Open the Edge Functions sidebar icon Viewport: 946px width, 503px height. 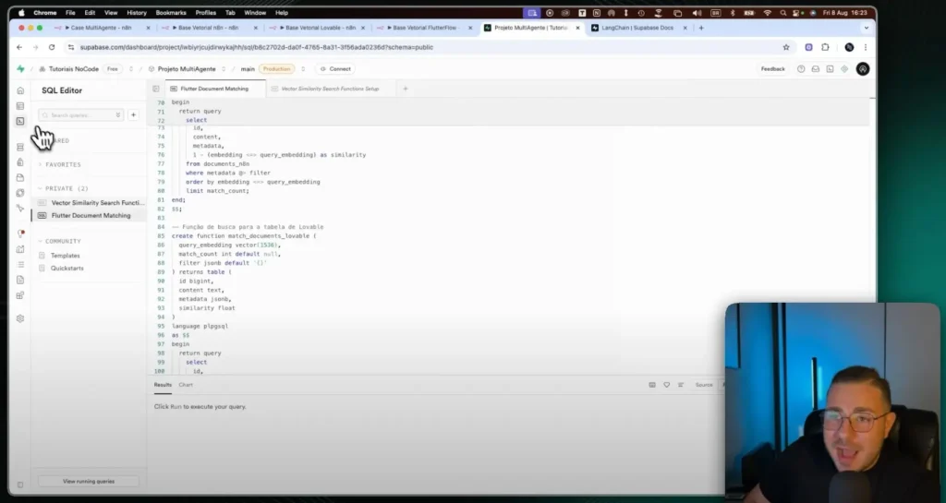pyautogui.click(x=20, y=193)
